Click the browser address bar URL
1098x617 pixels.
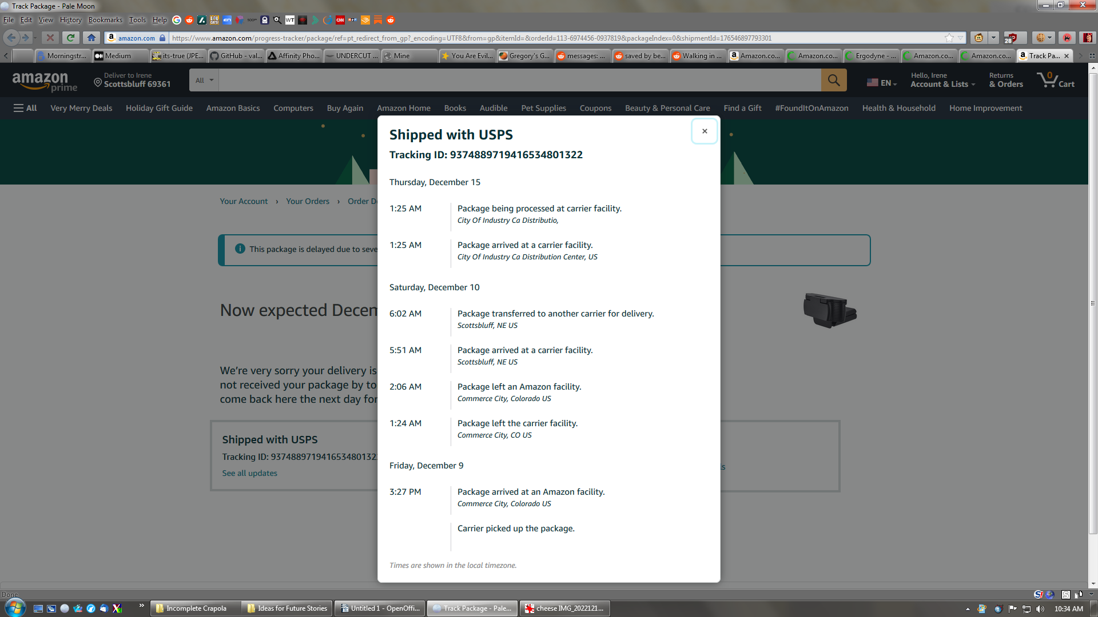(472, 38)
